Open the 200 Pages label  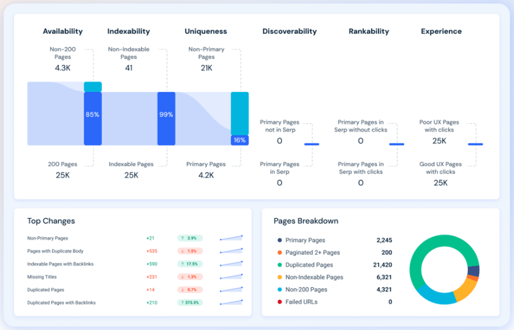(x=63, y=164)
